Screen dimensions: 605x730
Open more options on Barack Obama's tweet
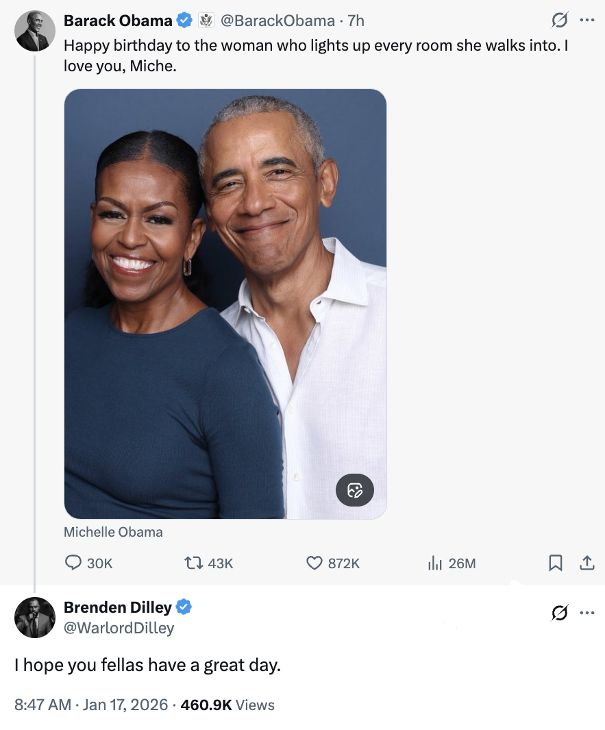(587, 21)
